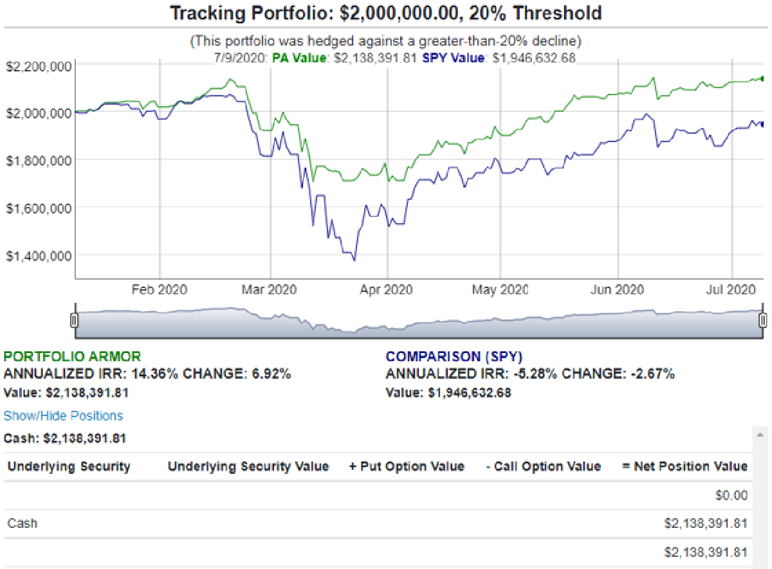Click the = Net Position Value header
772x569 pixels.
pyautogui.click(x=685, y=467)
